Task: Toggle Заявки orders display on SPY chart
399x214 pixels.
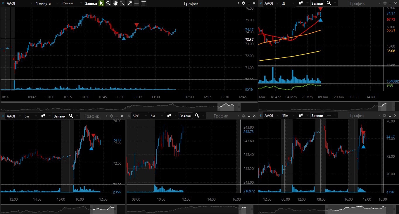Action: pyautogui.click(x=185, y=116)
